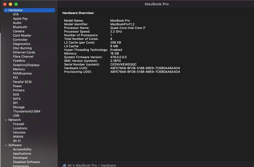
Task: Click processor name Quad-Core Intel Core i7
Action: point(128,28)
